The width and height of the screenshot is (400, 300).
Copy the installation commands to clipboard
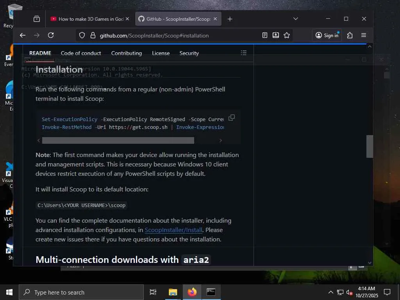[x=232, y=118]
